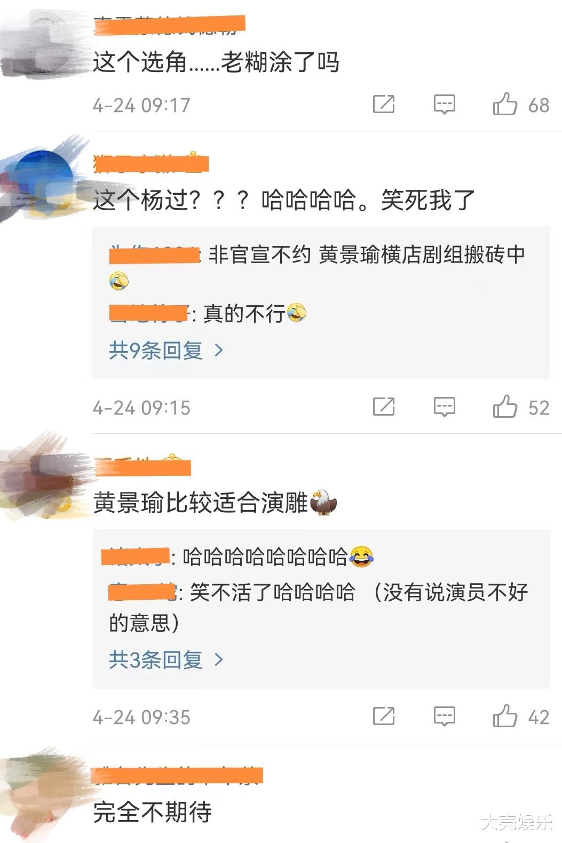The width and height of the screenshot is (562, 843).
Task: Repost the 09:35 comment
Action: tap(384, 716)
